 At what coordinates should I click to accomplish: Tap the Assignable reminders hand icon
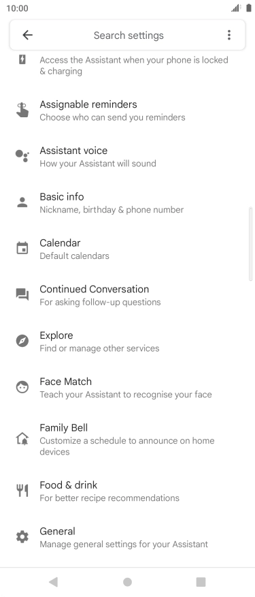tap(22, 110)
